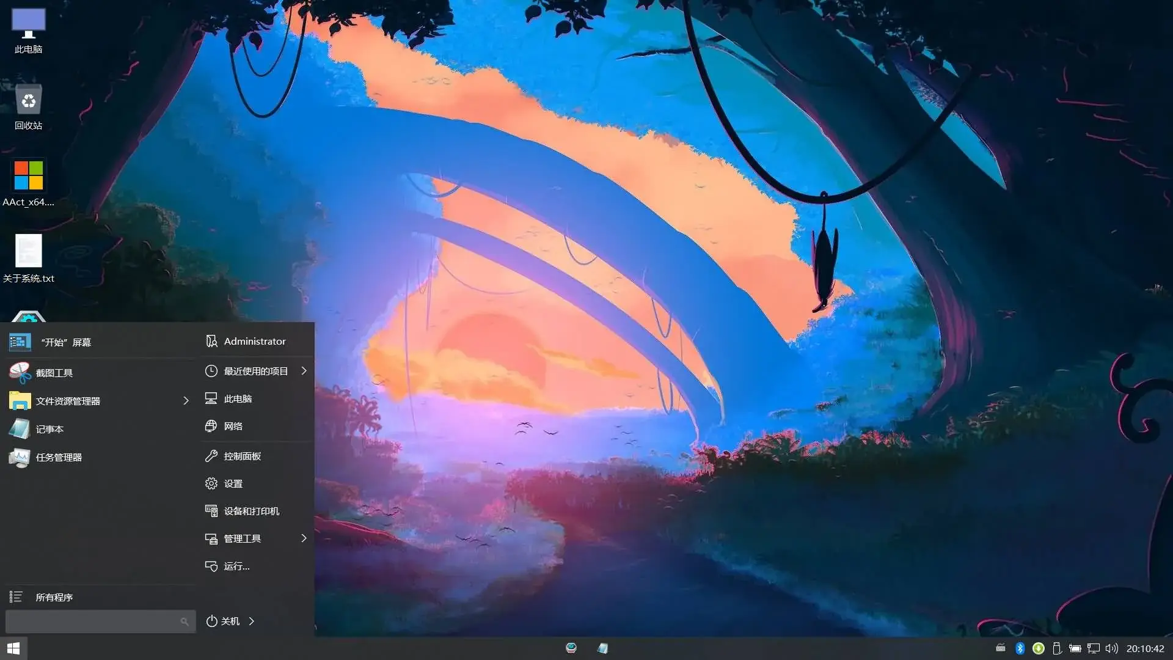Expand 文件资源管理器 submenu arrow
This screenshot has height=660, width=1173.
tap(186, 401)
